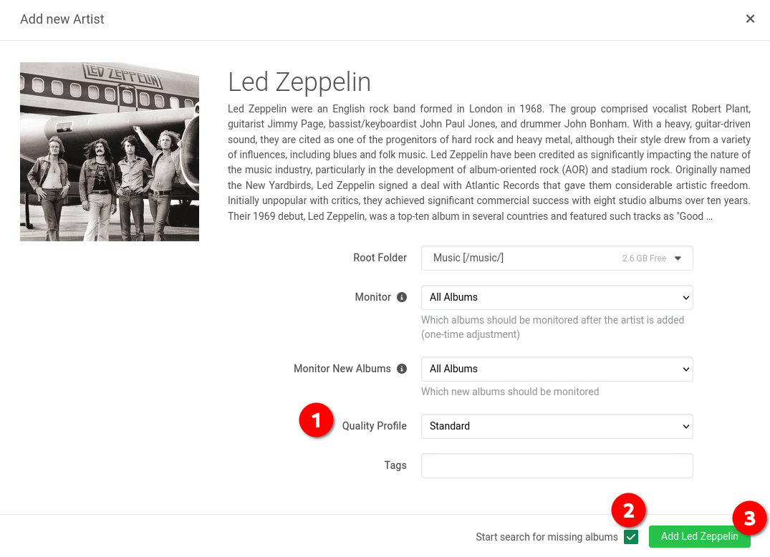
Task: Click the Start search for missing albums label
Action: point(547,537)
